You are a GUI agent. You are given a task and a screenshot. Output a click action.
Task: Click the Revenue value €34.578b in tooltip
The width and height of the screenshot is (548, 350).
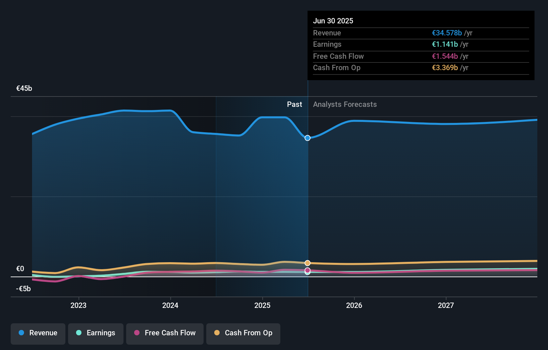[447, 33]
